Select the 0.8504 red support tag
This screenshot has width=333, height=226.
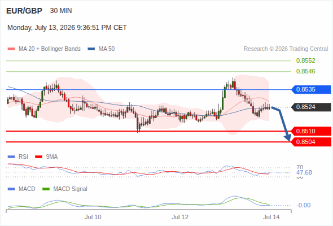pos(311,142)
